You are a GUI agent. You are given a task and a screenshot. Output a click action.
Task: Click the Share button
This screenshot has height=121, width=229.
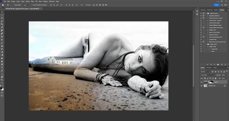[x=216, y=5]
